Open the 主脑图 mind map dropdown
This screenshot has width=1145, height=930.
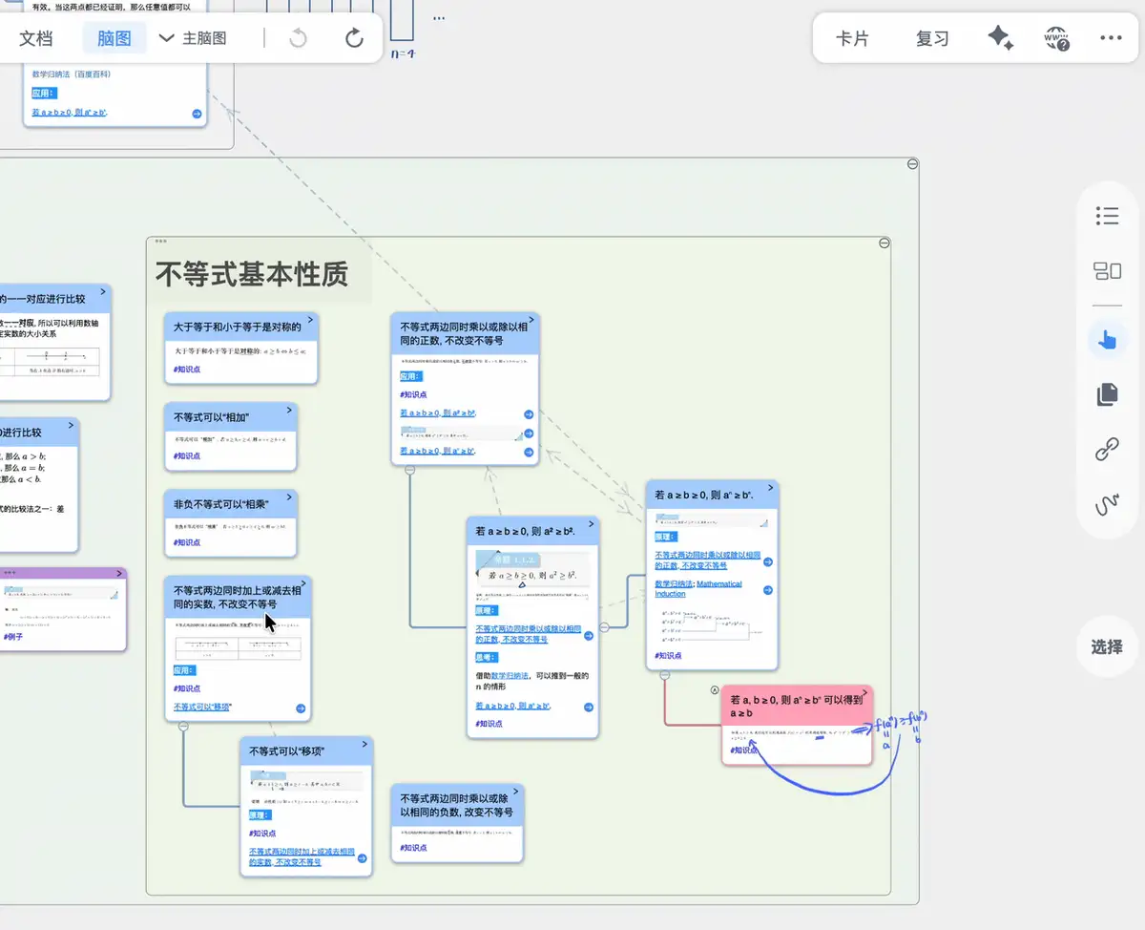click(x=193, y=38)
